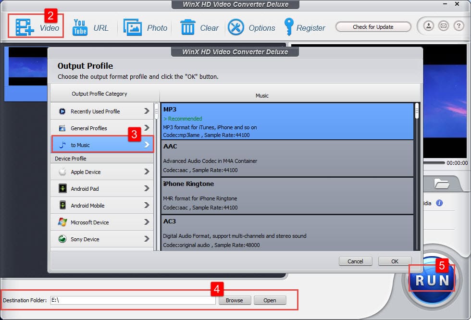This screenshot has height=320, width=471.
Task: Click the Android Pad icon
Action: click(62, 188)
